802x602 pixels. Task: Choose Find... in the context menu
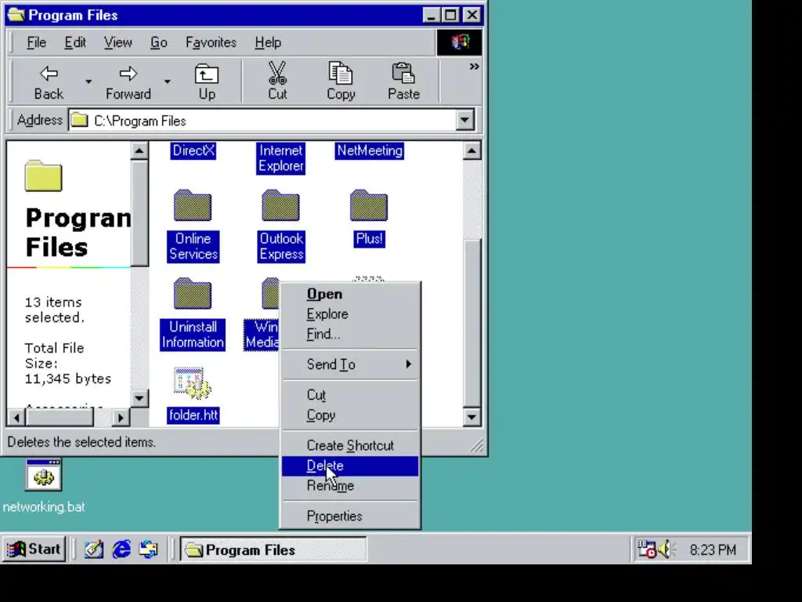350,334
